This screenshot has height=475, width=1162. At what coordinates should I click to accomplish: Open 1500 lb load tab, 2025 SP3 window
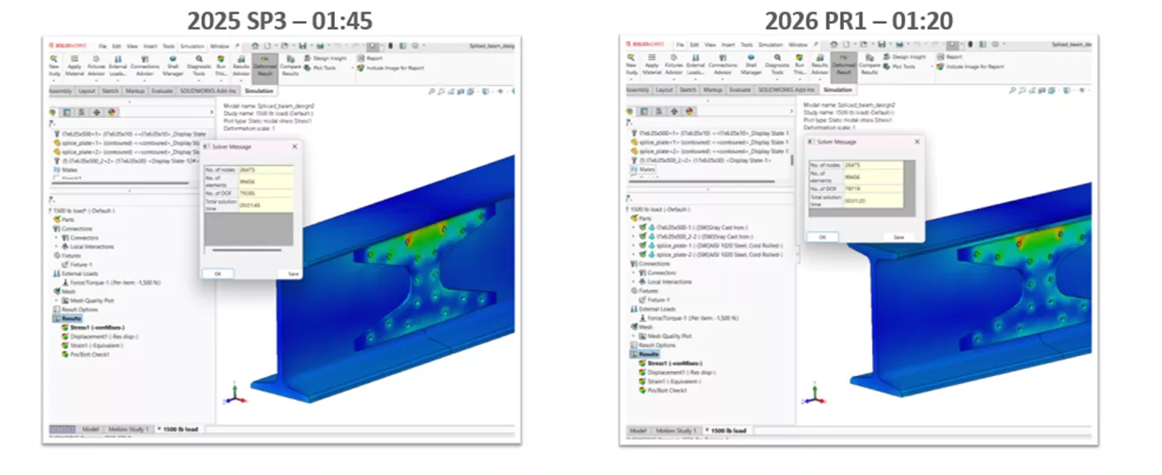[176, 428]
